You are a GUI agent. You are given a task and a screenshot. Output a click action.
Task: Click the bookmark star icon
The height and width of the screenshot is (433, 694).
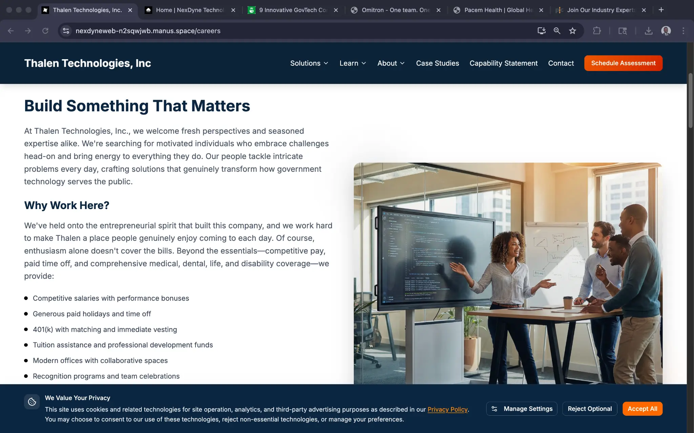[x=572, y=31]
